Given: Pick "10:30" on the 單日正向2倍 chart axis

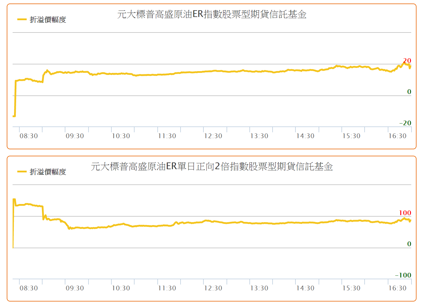Looking at the screenshot, I should coord(121,288).
